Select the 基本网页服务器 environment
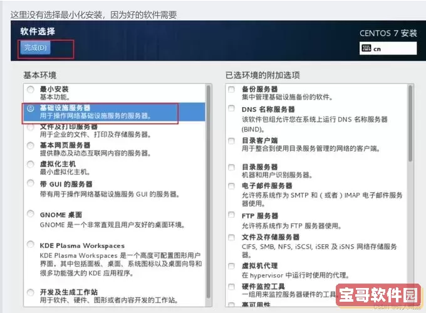Image resolution: width=426 pixels, height=313 pixels. 31,146
